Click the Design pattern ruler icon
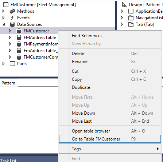The image size is (163, 162). (x=124, y=5)
